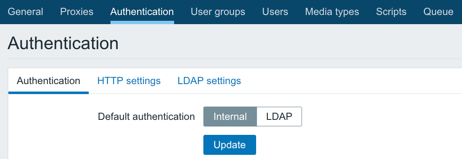The width and height of the screenshot is (462, 159).
Task: Switch to the HTTP settings tab
Action: tap(129, 81)
